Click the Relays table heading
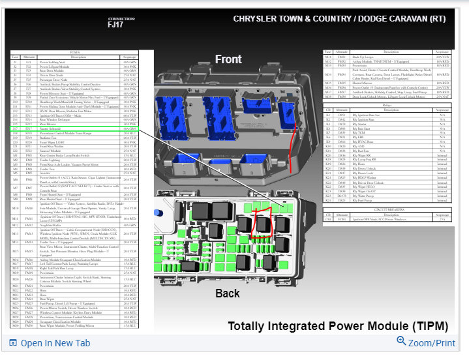The width and height of the screenshot is (469, 360). pyautogui.click(x=387, y=105)
